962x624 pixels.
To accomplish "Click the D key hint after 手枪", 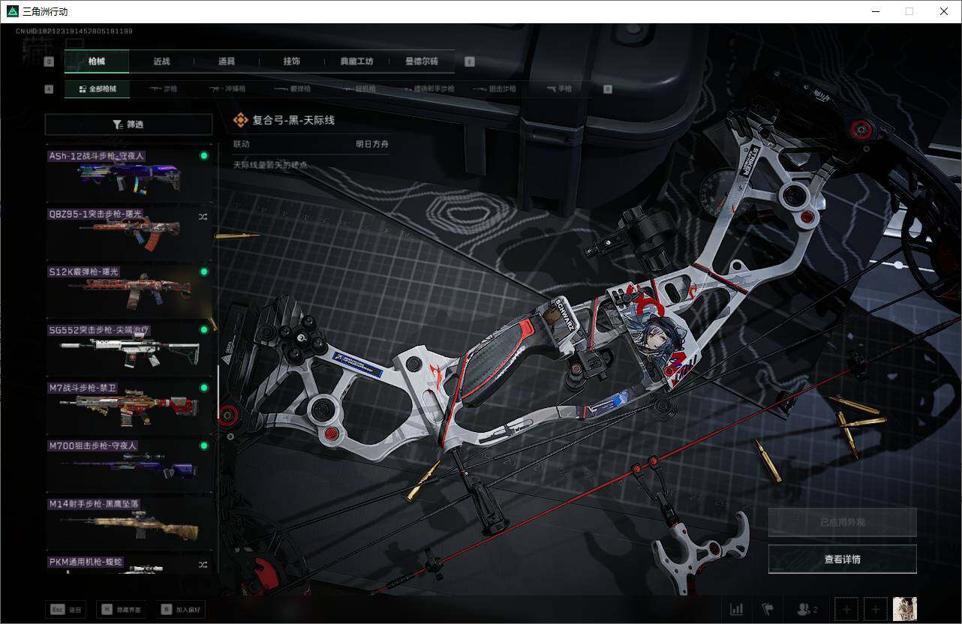I will coord(607,89).
